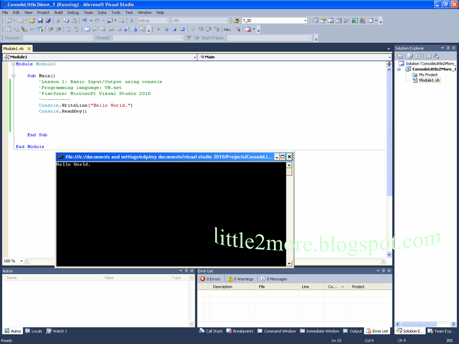
Task: Open the 100 % zoom dropdown
Action: (x=22, y=261)
